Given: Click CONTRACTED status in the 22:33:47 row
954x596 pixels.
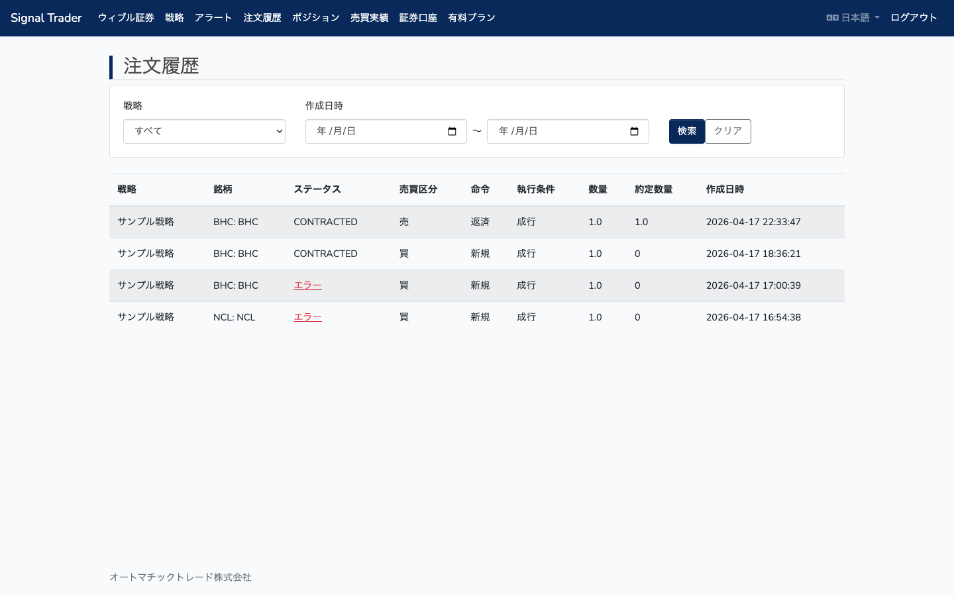Looking at the screenshot, I should (x=325, y=222).
